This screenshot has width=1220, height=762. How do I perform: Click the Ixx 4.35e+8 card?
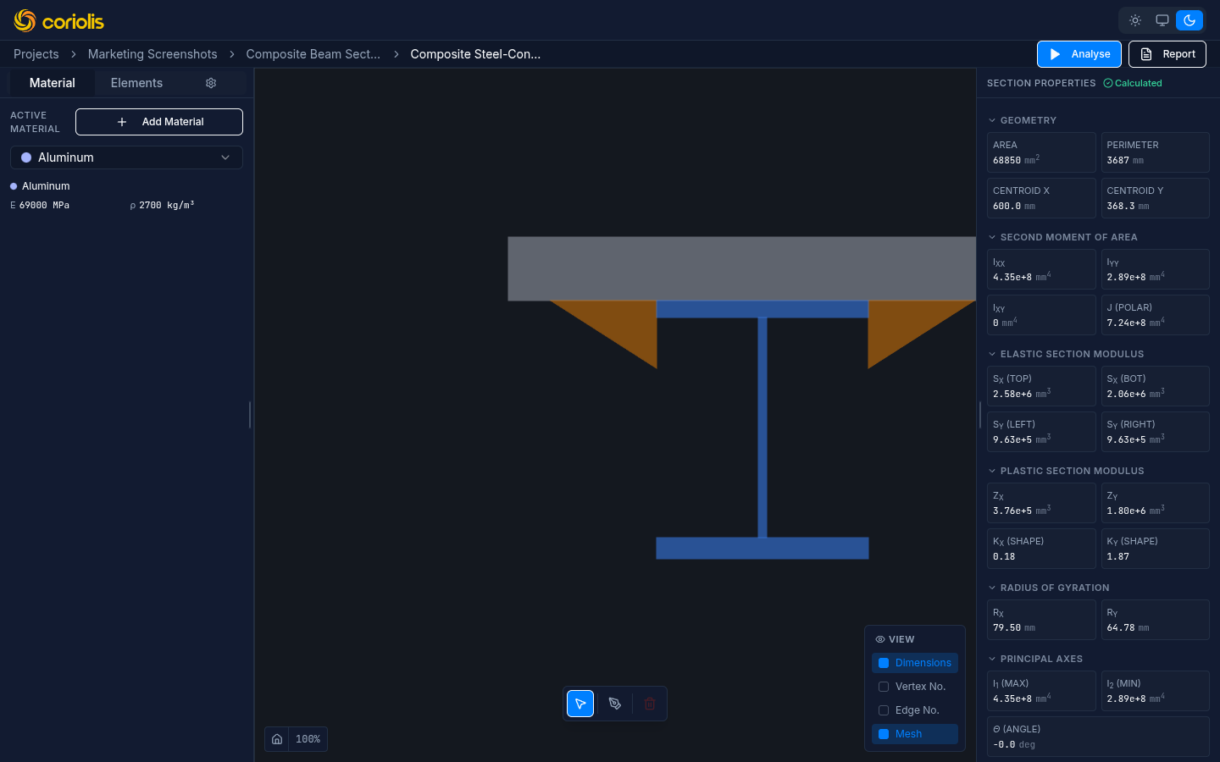1041,269
